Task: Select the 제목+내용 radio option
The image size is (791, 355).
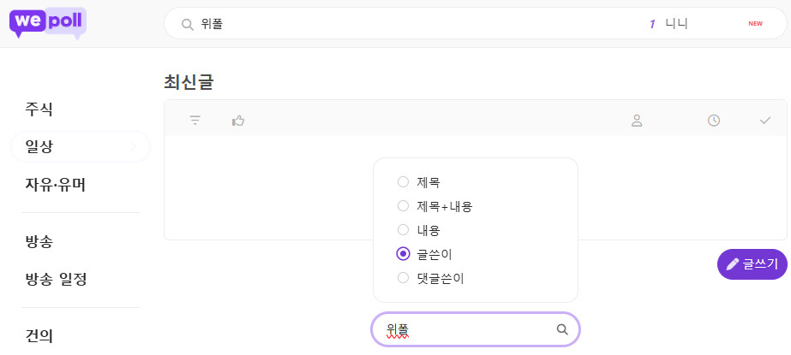Action: 403,206
